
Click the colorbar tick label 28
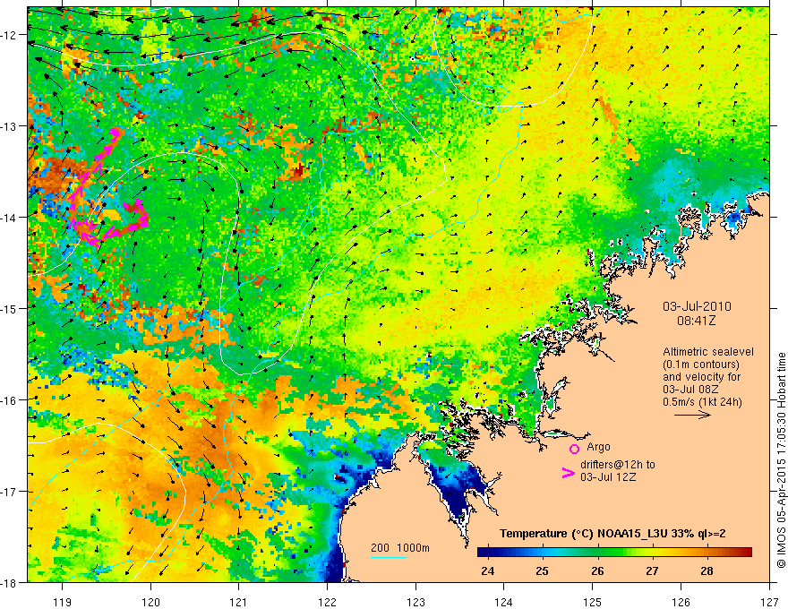[x=707, y=570]
